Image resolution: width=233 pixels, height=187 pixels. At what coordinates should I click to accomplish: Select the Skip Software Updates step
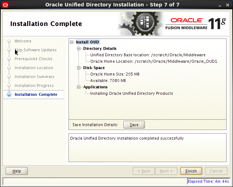[x=36, y=50]
